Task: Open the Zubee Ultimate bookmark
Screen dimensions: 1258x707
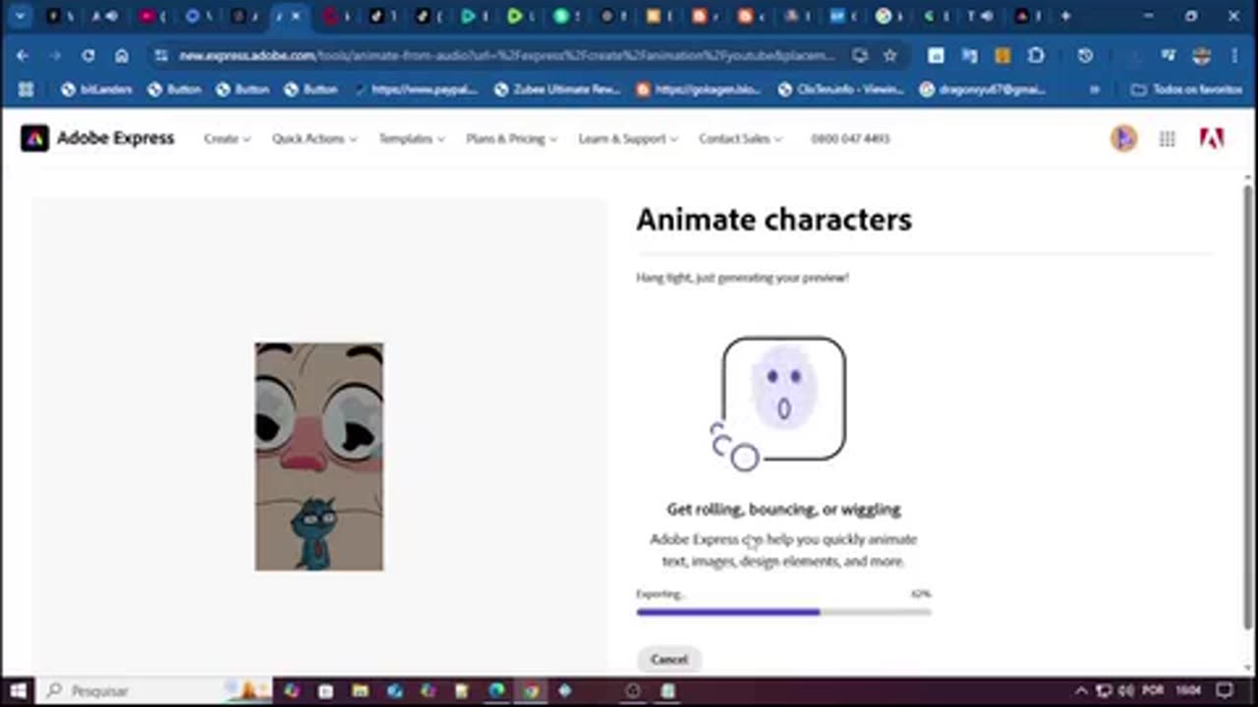Action: [557, 89]
